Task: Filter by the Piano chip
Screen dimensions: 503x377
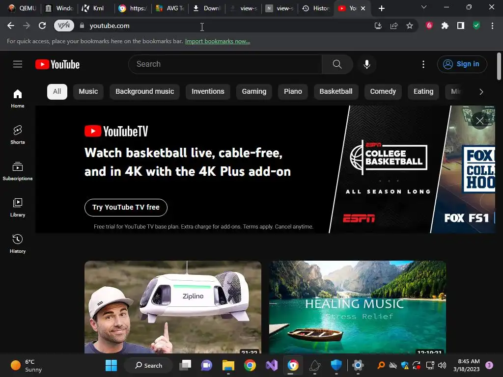Action: [x=293, y=92]
